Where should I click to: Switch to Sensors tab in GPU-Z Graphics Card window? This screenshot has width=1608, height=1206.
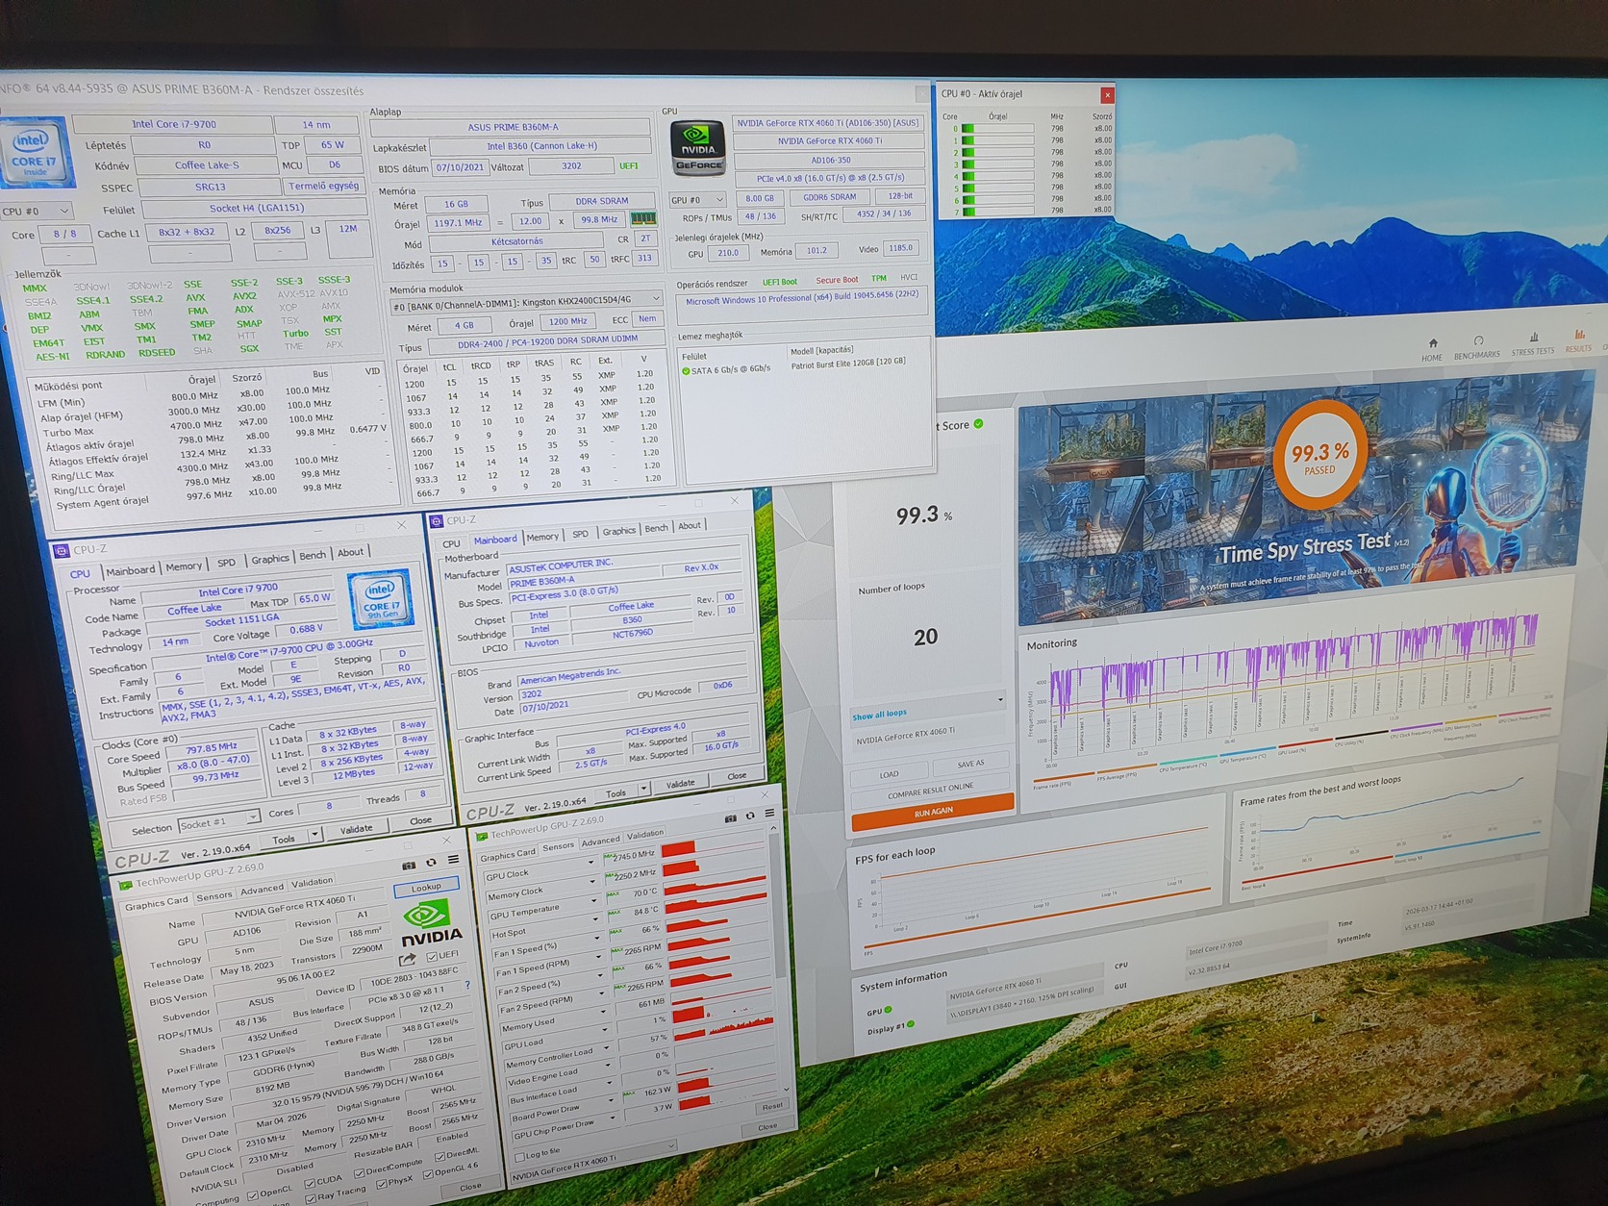pos(214,896)
